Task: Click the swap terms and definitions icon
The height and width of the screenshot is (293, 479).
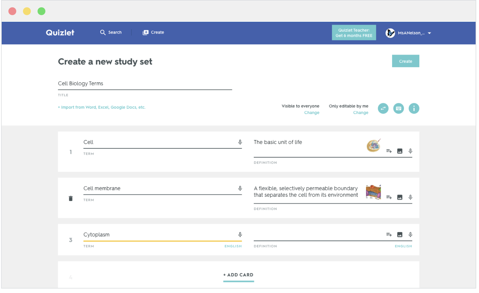Action: click(x=383, y=108)
